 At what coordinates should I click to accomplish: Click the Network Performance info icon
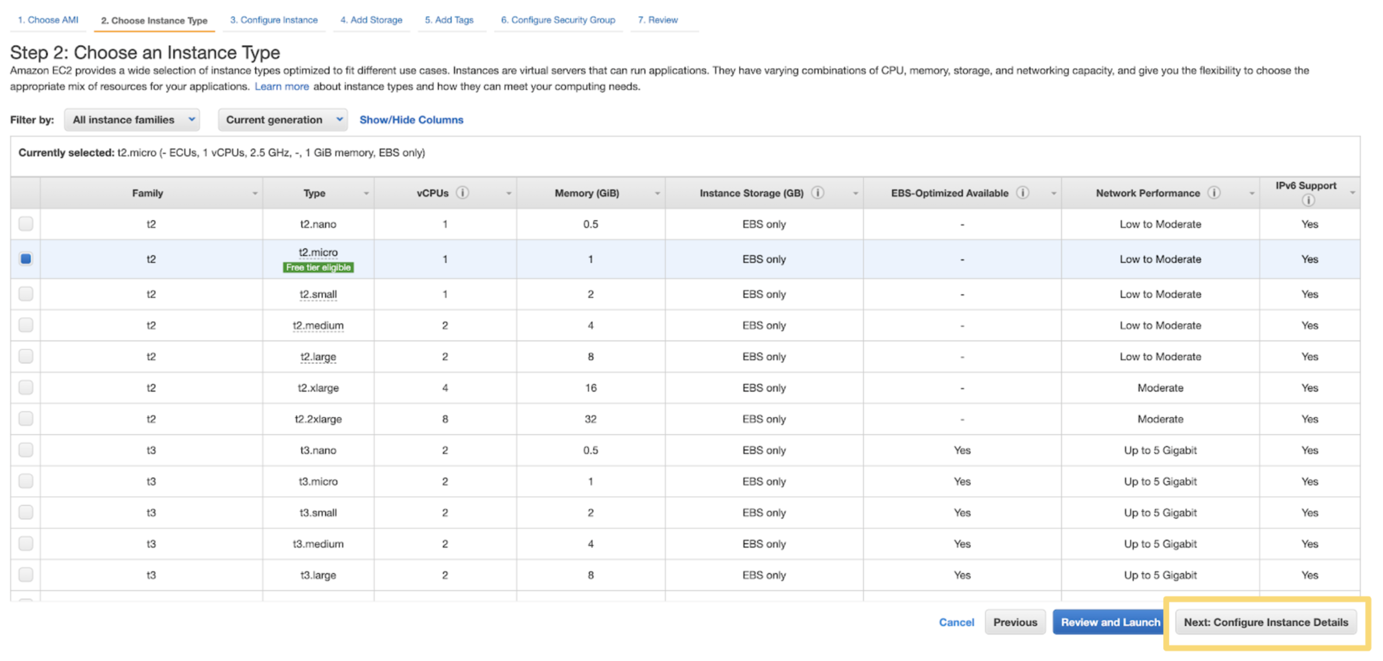[1214, 193]
